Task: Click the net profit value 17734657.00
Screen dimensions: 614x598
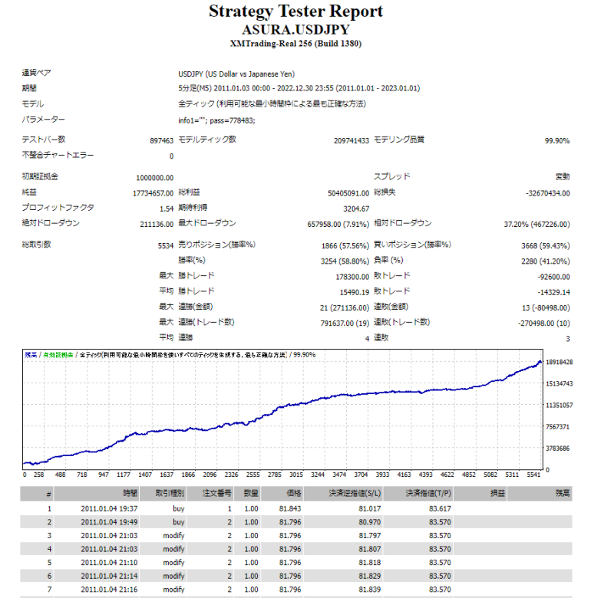Action: 153,192
